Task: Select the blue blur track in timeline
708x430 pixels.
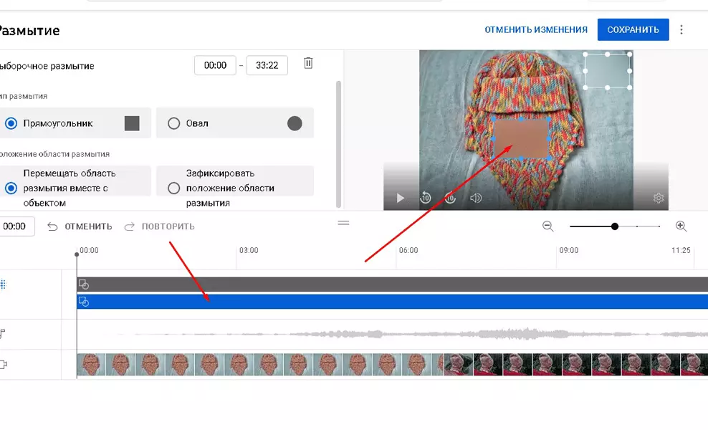Action: pyautogui.click(x=393, y=302)
